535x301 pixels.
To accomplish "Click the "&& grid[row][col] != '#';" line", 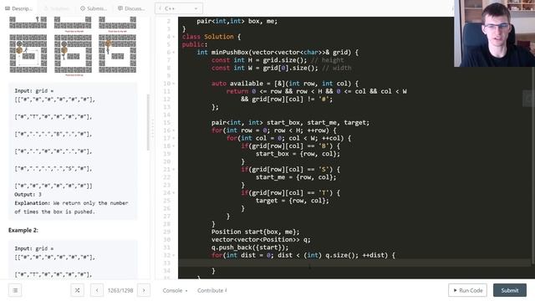I will click(287, 99).
